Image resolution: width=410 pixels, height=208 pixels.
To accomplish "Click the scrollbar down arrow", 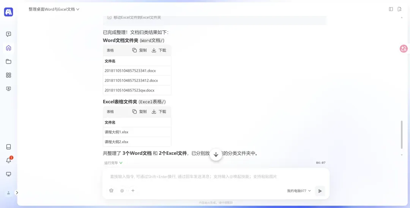I will [x=402, y=155].
